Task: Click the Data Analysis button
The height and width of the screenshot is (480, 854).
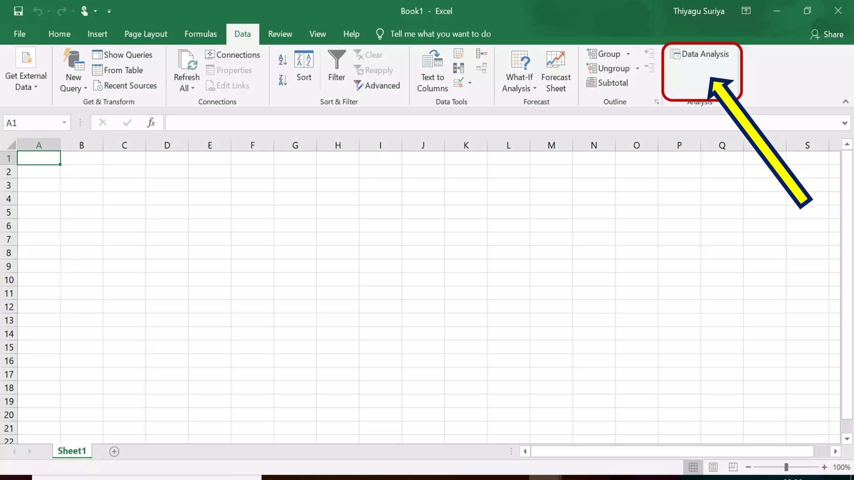Action: tap(699, 54)
